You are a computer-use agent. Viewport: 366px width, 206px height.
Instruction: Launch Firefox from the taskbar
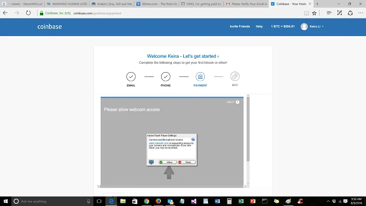(x=158, y=201)
